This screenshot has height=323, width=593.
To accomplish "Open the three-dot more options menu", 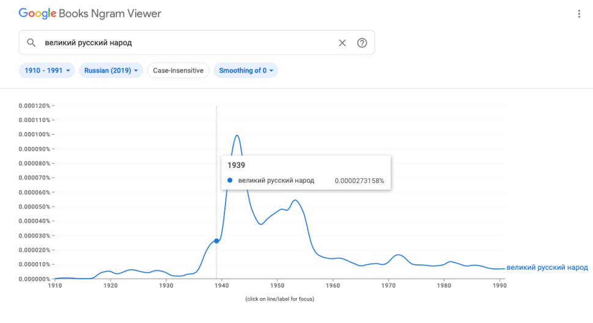I will click(x=579, y=14).
